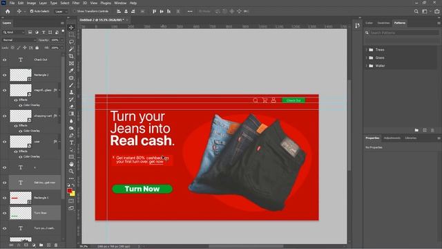Viewport: 442px width, 249px height.
Task: Open the Edit Toolbar three-dots menu
Action: click(71, 178)
